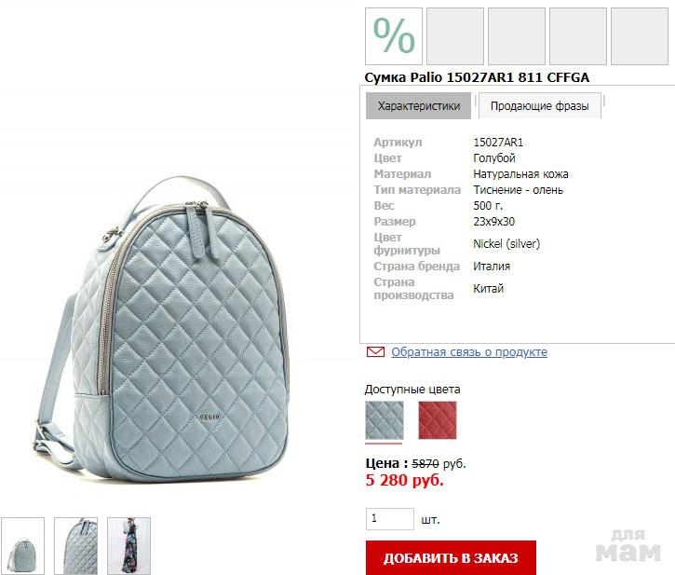This screenshot has width=675, height=575.
Task: Click the quantity input field
Action: pos(389,518)
